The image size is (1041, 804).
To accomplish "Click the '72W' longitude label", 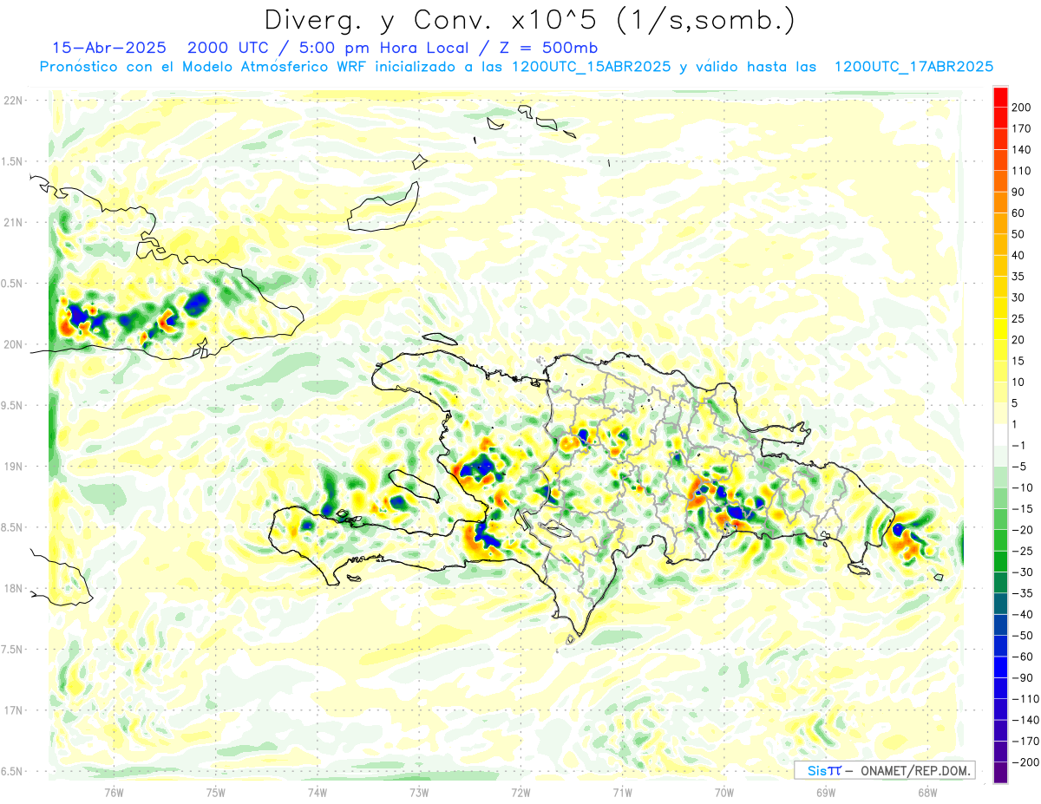I will tap(520, 792).
